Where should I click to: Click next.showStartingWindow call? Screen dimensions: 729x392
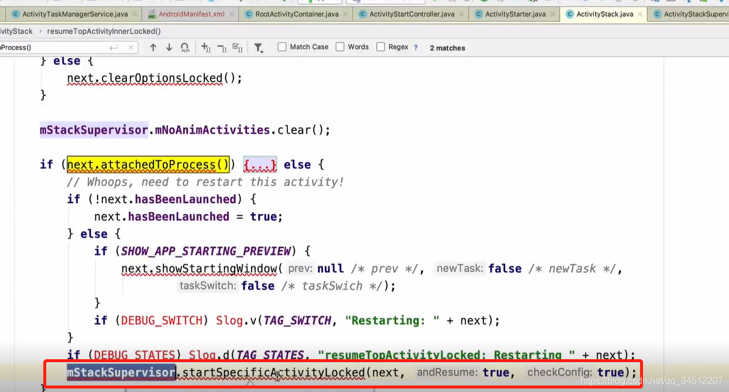click(x=199, y=269)
